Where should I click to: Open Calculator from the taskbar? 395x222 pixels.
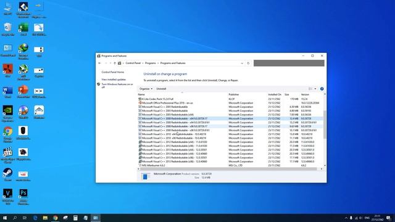click(75, 218)
